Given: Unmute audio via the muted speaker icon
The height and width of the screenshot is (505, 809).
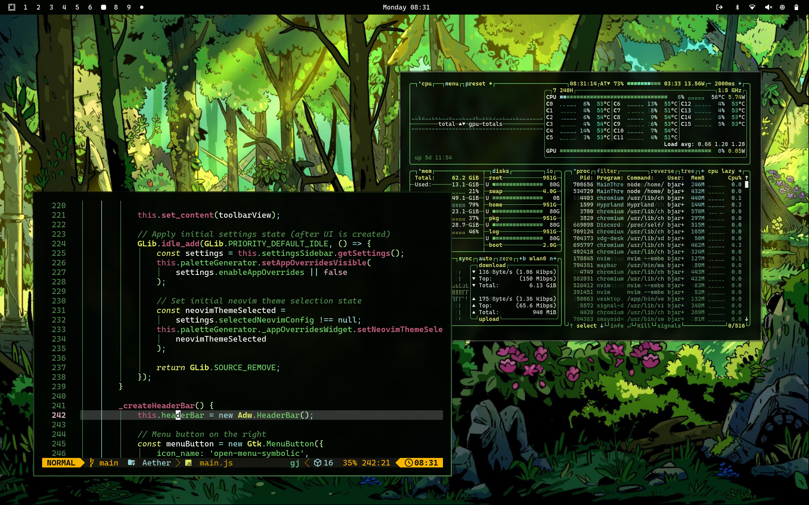Looking at the screenshot, I should [x=768, y=7].
